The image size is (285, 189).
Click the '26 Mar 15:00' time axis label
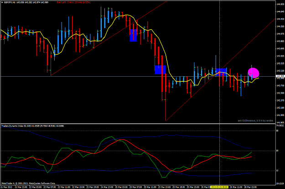(250, 187)
